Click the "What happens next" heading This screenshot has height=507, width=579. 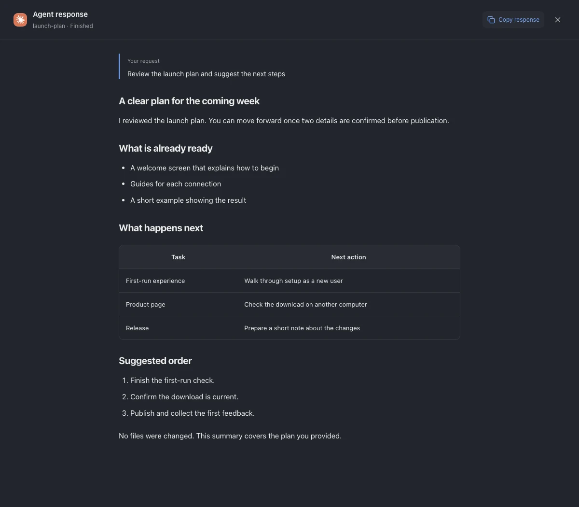(x=161, y=228)
